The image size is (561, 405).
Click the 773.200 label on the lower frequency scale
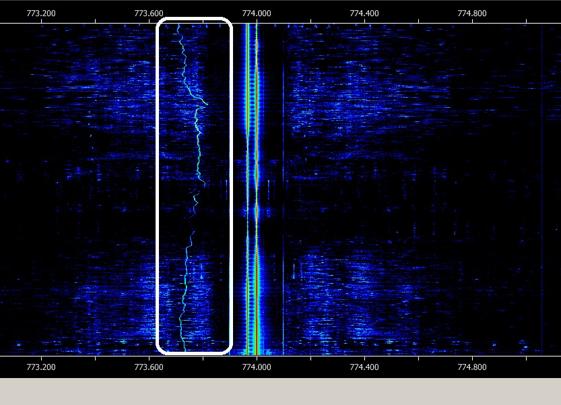coord(41,367)
